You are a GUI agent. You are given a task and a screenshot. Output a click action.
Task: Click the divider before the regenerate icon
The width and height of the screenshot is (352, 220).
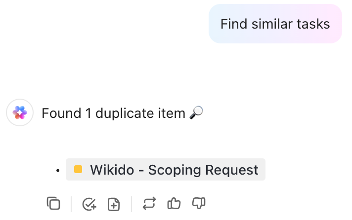132,204
